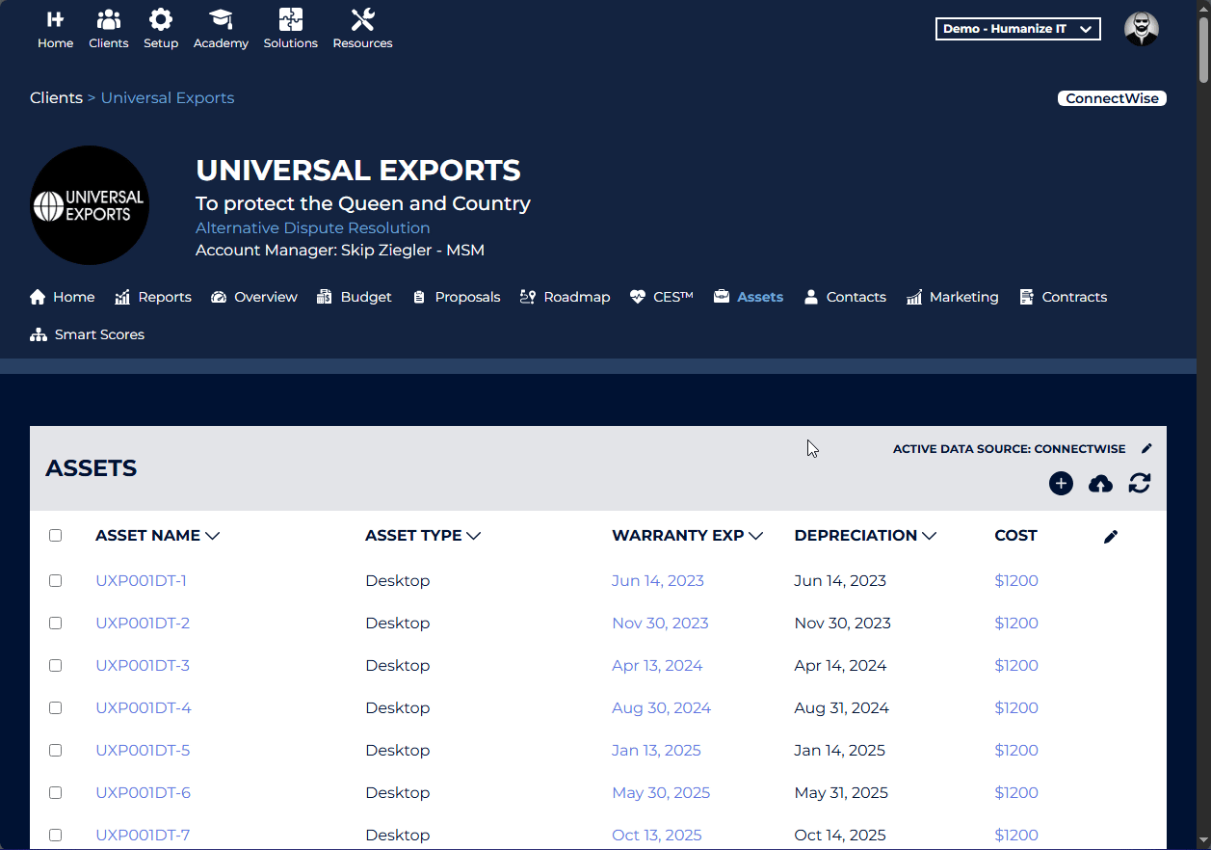Add a new asset with the plus icon

click(x=1061, y=483)
